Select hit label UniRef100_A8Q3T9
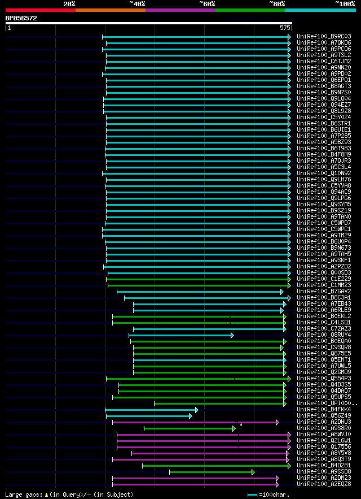 coord(324,459)
